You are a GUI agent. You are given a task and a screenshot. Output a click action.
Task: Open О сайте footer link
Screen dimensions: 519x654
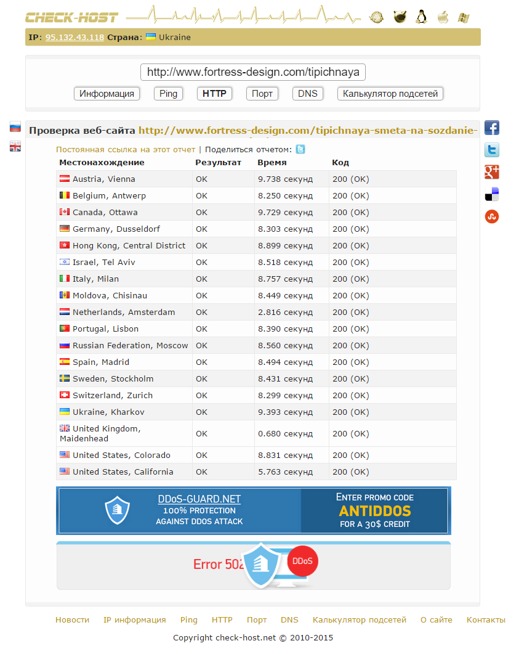[436, 620]
